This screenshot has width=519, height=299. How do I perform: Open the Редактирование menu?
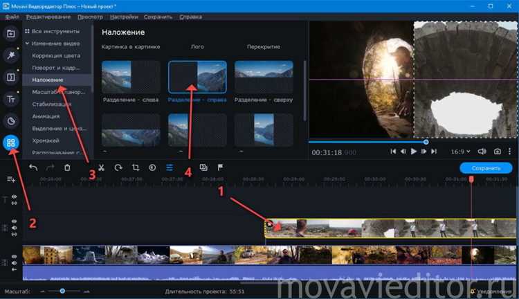click(x=48, y=17)
